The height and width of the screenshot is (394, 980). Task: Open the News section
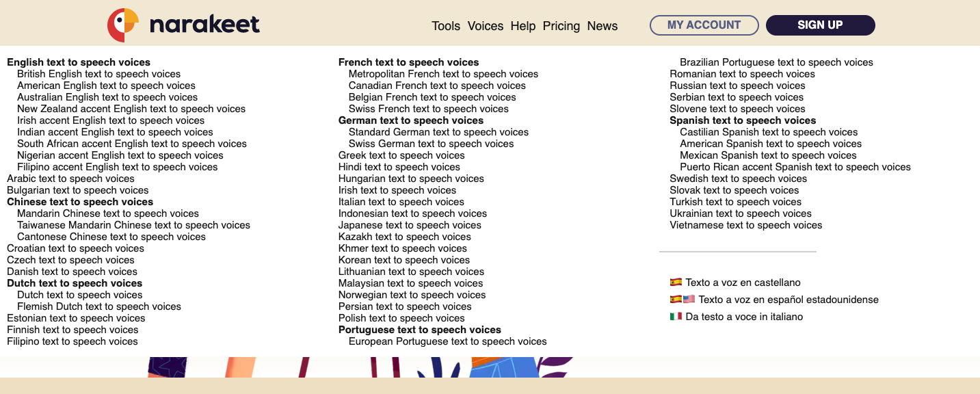click(x=602, y=25)
